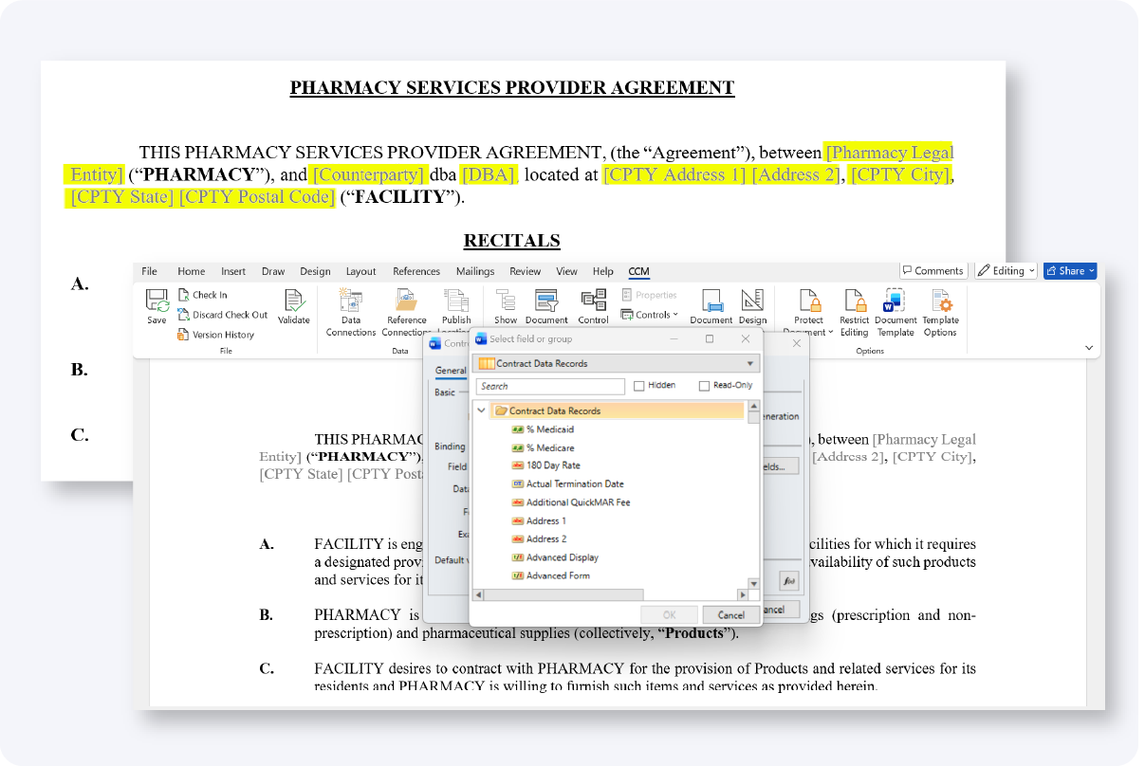The height and width of the screenshot is (766, 1145).
Task: Enable the Hidden checkbox
Action: click(639, 386)
